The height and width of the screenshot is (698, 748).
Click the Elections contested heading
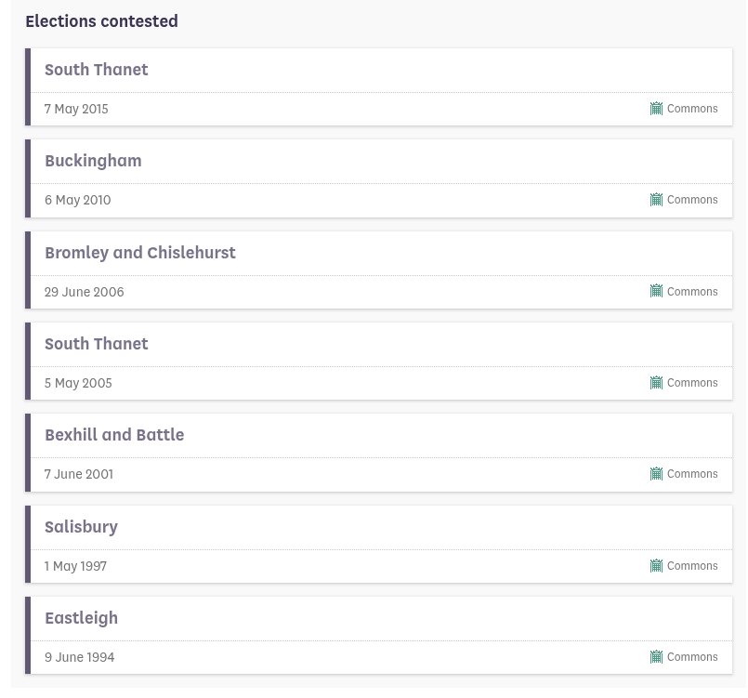[x=101, y=21]
